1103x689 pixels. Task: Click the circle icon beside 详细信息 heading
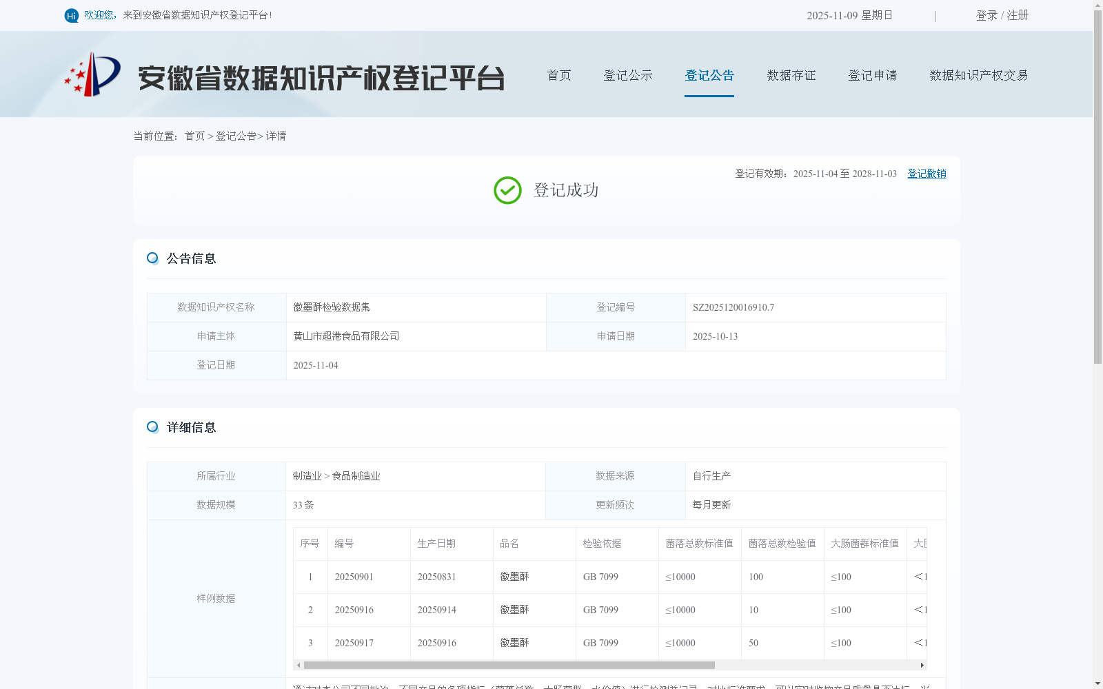[x=152, y=426]
